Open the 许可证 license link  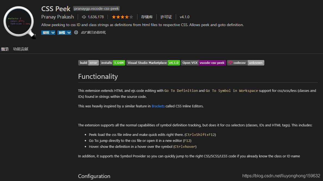pyautogui.click(x=166, y=17)
